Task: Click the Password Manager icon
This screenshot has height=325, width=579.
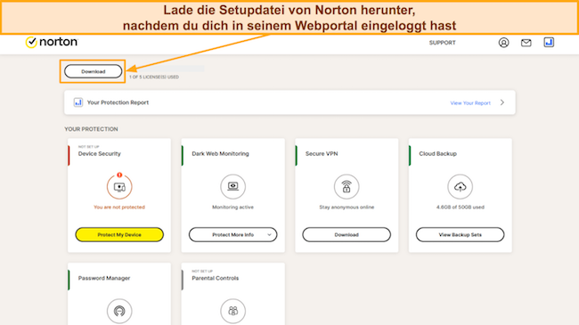Action: tap(119, 311)
